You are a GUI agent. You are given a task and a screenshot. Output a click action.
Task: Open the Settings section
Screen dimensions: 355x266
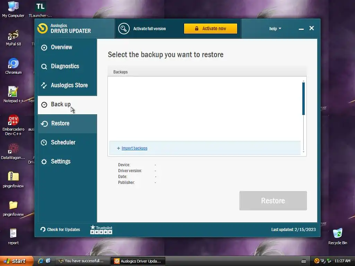click(x=67, y=161)
